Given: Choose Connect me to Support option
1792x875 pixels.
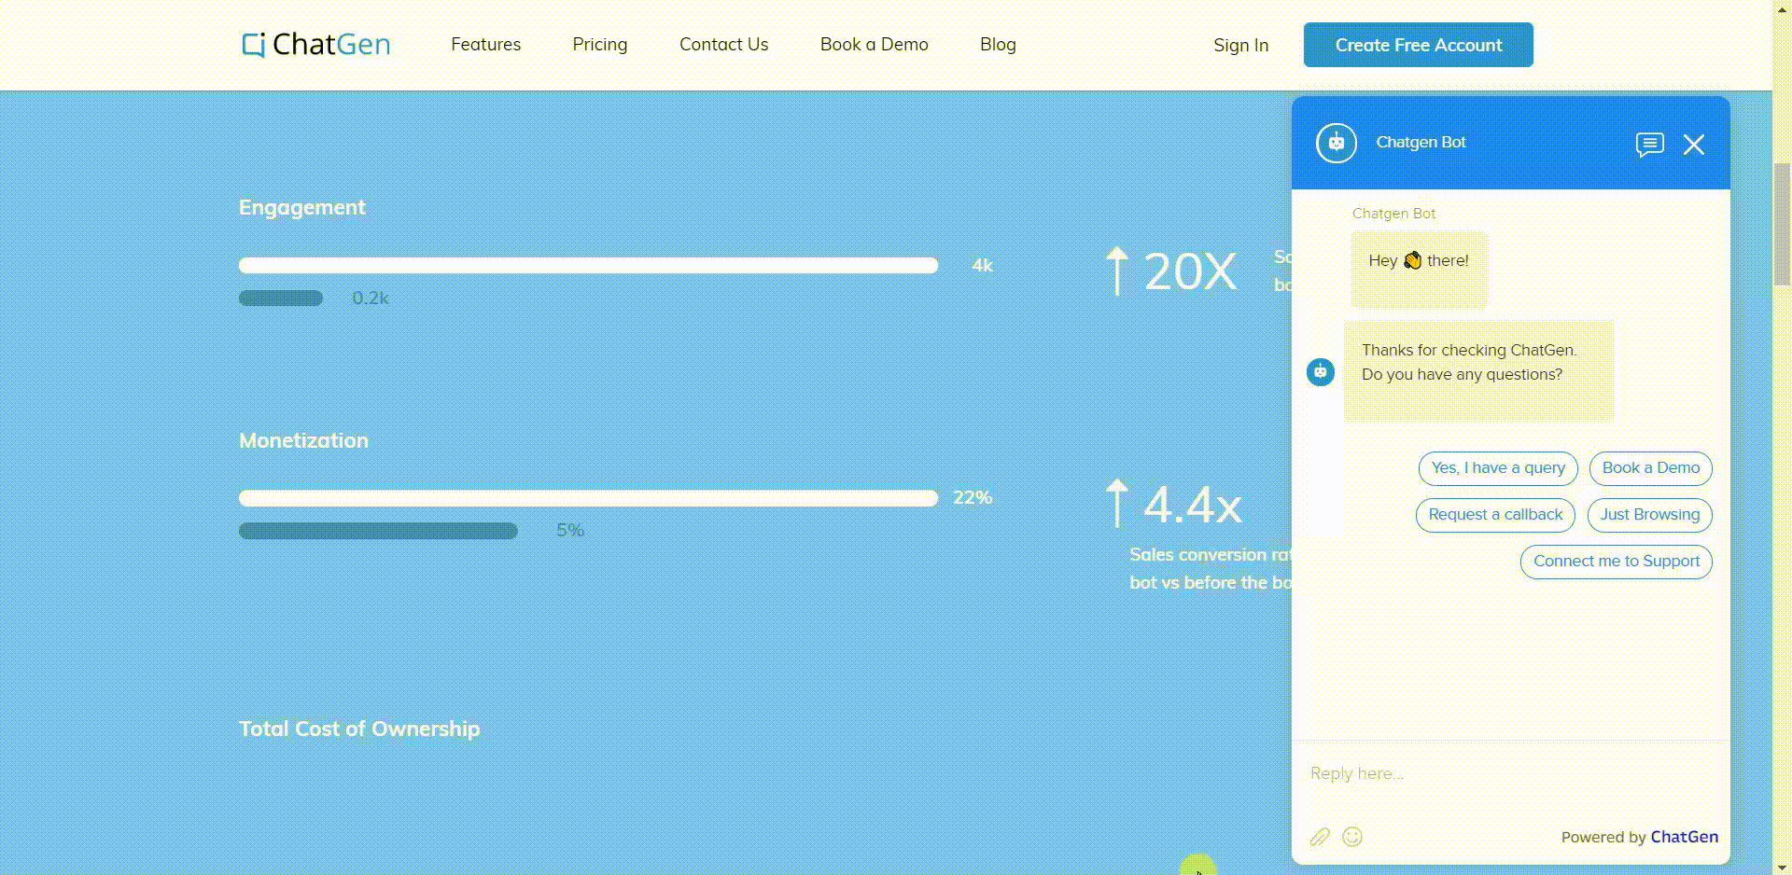Looking at the screenshot, I should (1616, 562).
